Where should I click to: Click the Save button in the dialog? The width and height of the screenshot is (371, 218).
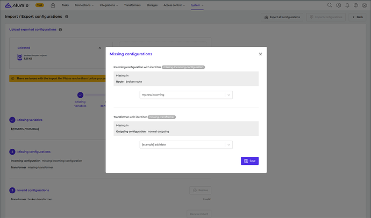pos(249,161)
